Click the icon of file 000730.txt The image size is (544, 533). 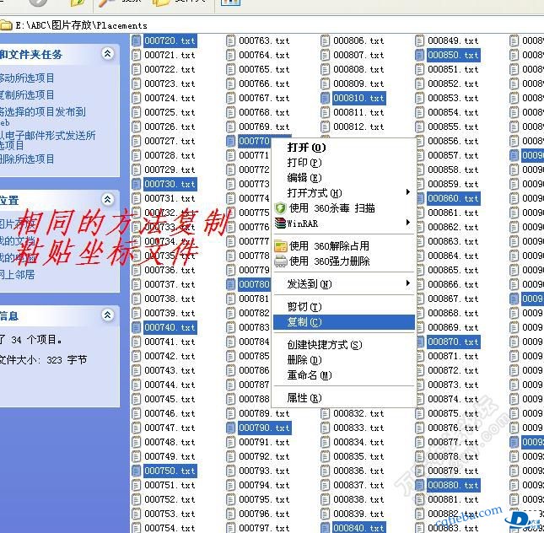coord(137,184)
